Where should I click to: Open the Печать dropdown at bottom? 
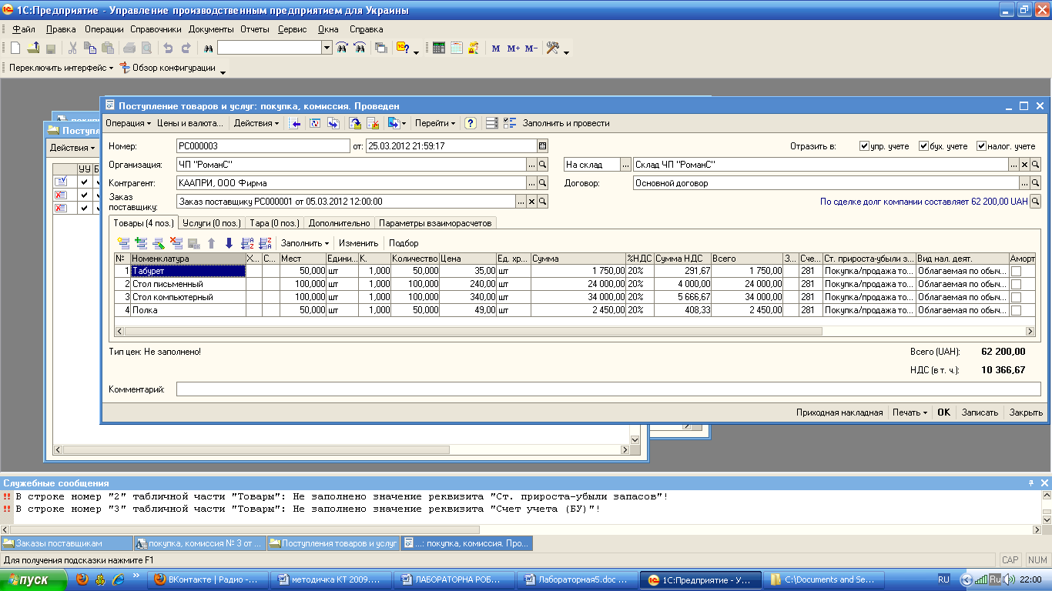point(910,412)
